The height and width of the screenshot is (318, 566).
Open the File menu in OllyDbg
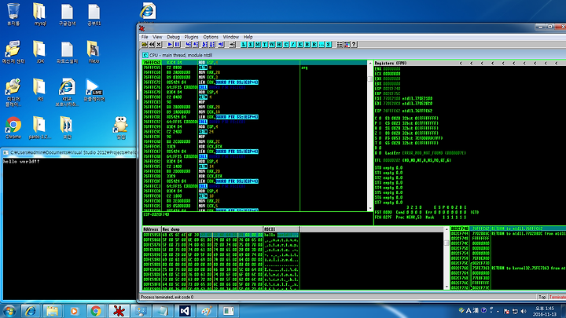[x=145, y=37]
